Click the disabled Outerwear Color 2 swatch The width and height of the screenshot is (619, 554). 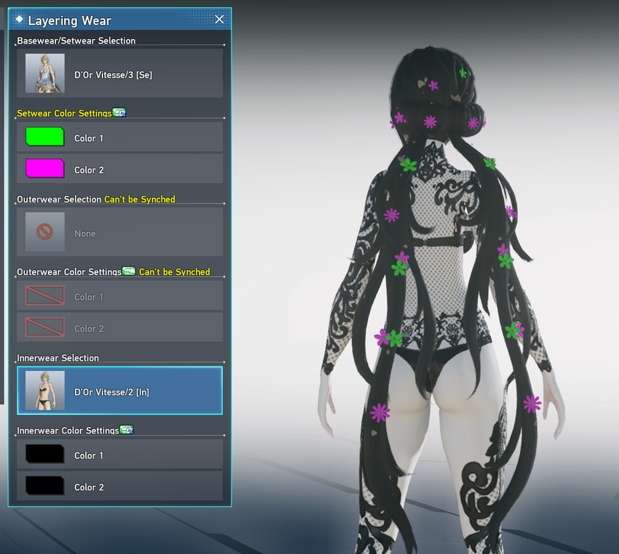click(45, 327)
